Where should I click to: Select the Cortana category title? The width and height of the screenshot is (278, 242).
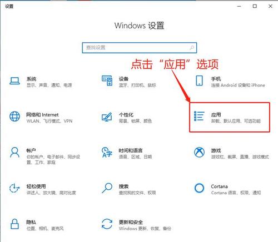click(219, 186)
